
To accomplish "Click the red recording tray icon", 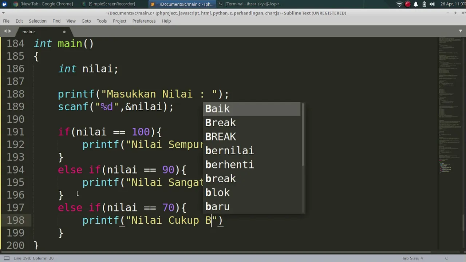I will 408,4.
